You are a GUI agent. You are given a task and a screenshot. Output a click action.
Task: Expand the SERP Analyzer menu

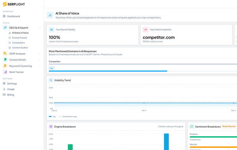[40, 54]
